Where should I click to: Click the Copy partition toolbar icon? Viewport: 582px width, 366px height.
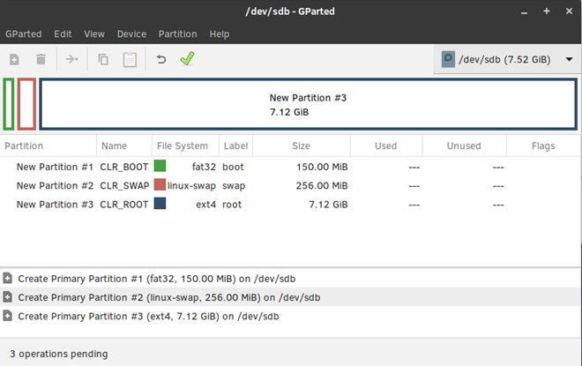[103, 59]
